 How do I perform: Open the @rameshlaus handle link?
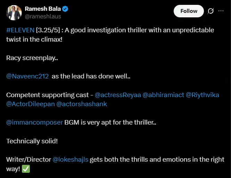[43, 16]
